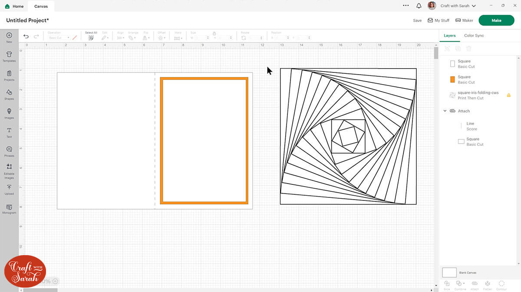Click Save in the header
This screenshot has width=521, height=292.
tap(417, 20)
